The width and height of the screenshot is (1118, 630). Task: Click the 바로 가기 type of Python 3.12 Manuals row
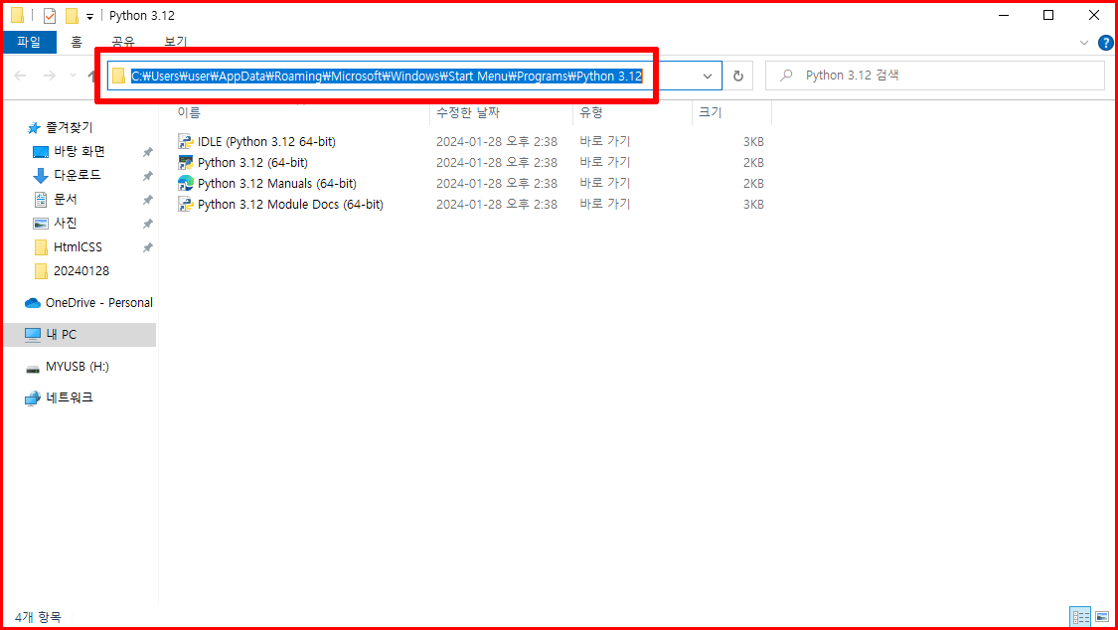tap(605, 183)
